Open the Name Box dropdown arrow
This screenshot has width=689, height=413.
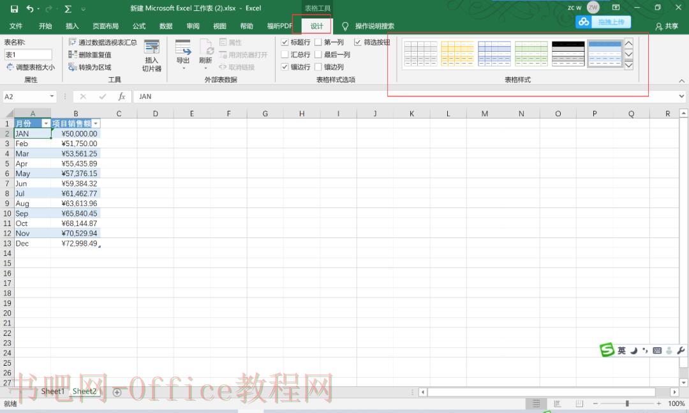pyautogui.click(x=52, y=96)
